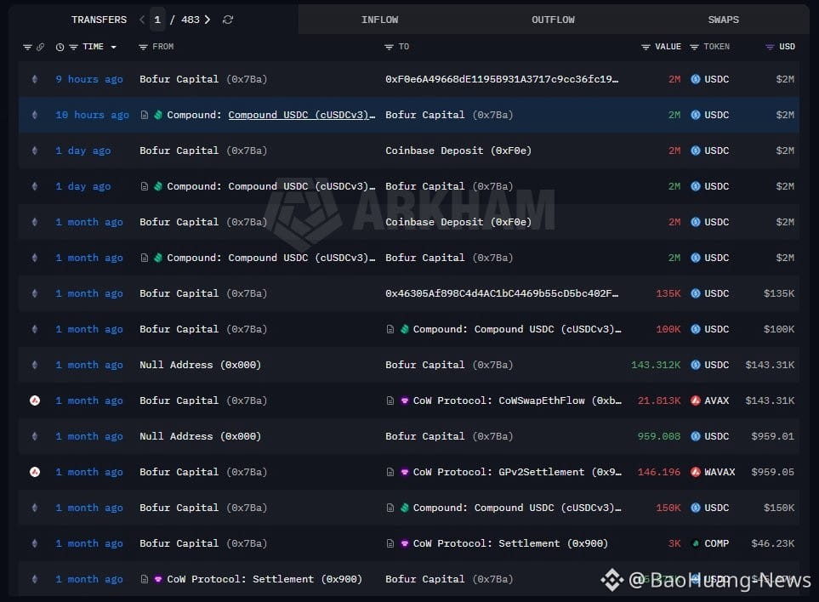Click '143.312K' USDC value
Screen dimensions: 819x602
click(656, 365)
